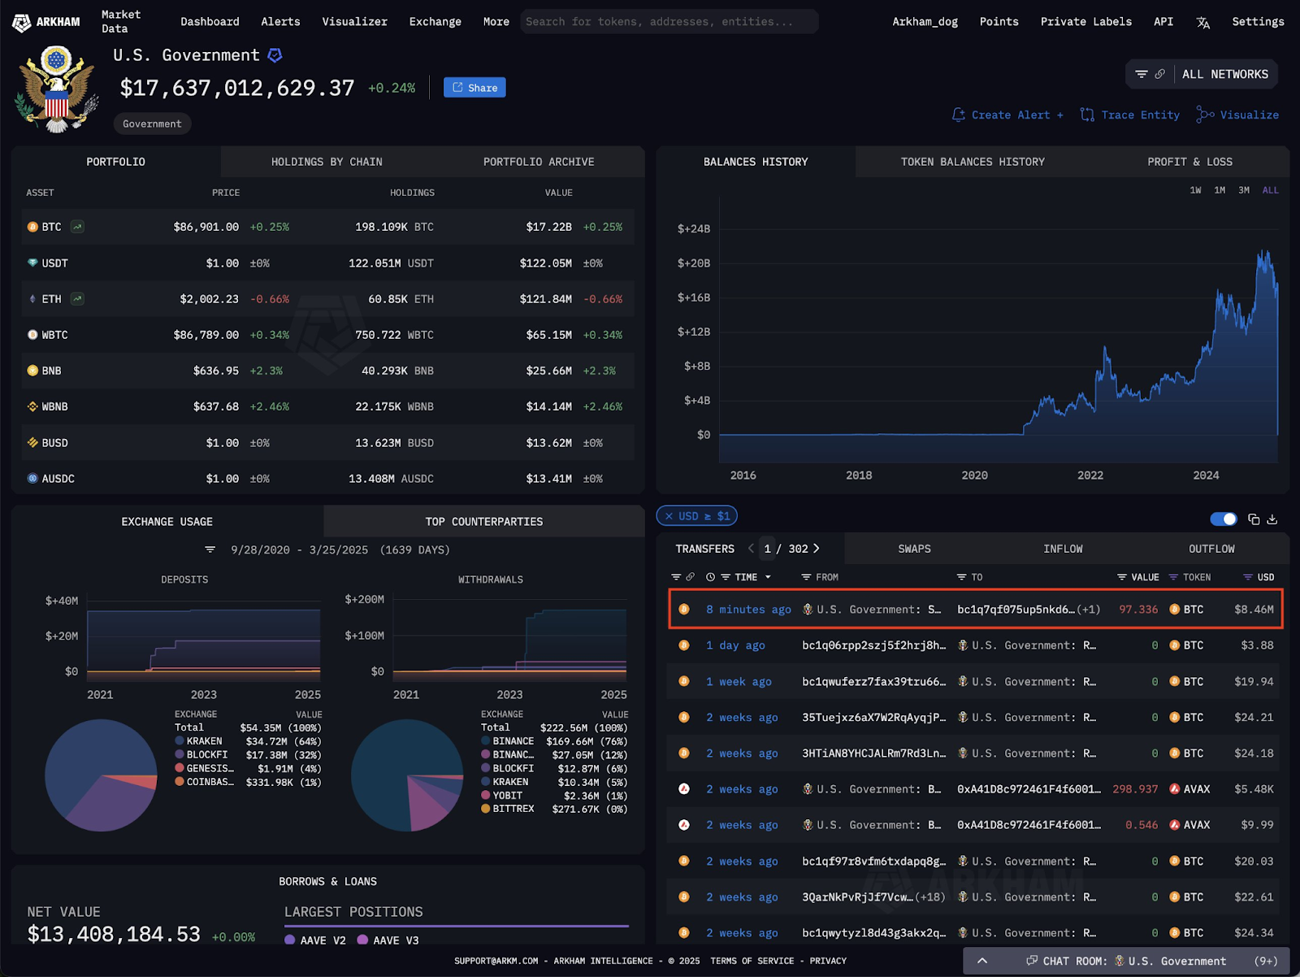Switch to the Token Balances History tab
This screenshot has height=977, width=1300.
tap(972, 162)
